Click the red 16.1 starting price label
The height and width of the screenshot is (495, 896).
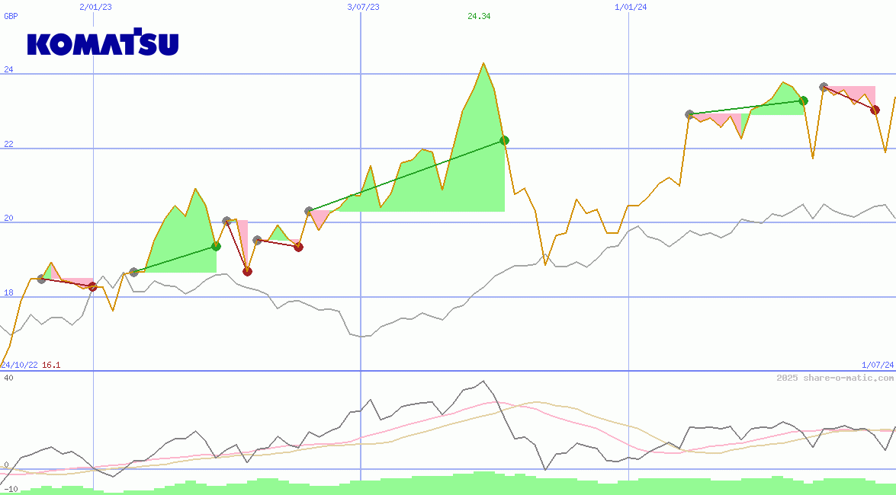coord(51,366)
